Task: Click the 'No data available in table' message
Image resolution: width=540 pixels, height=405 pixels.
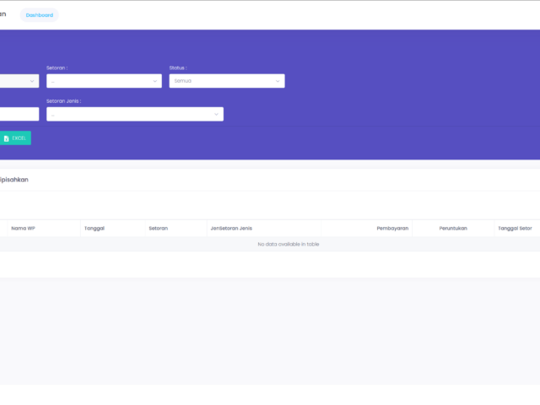Action: 289,244
